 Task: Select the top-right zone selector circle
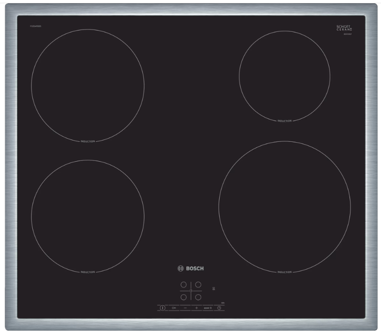(x=198, y=285)
